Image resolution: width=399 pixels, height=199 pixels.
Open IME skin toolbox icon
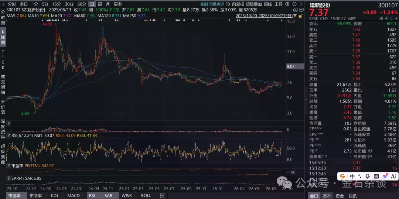(385, 176)
